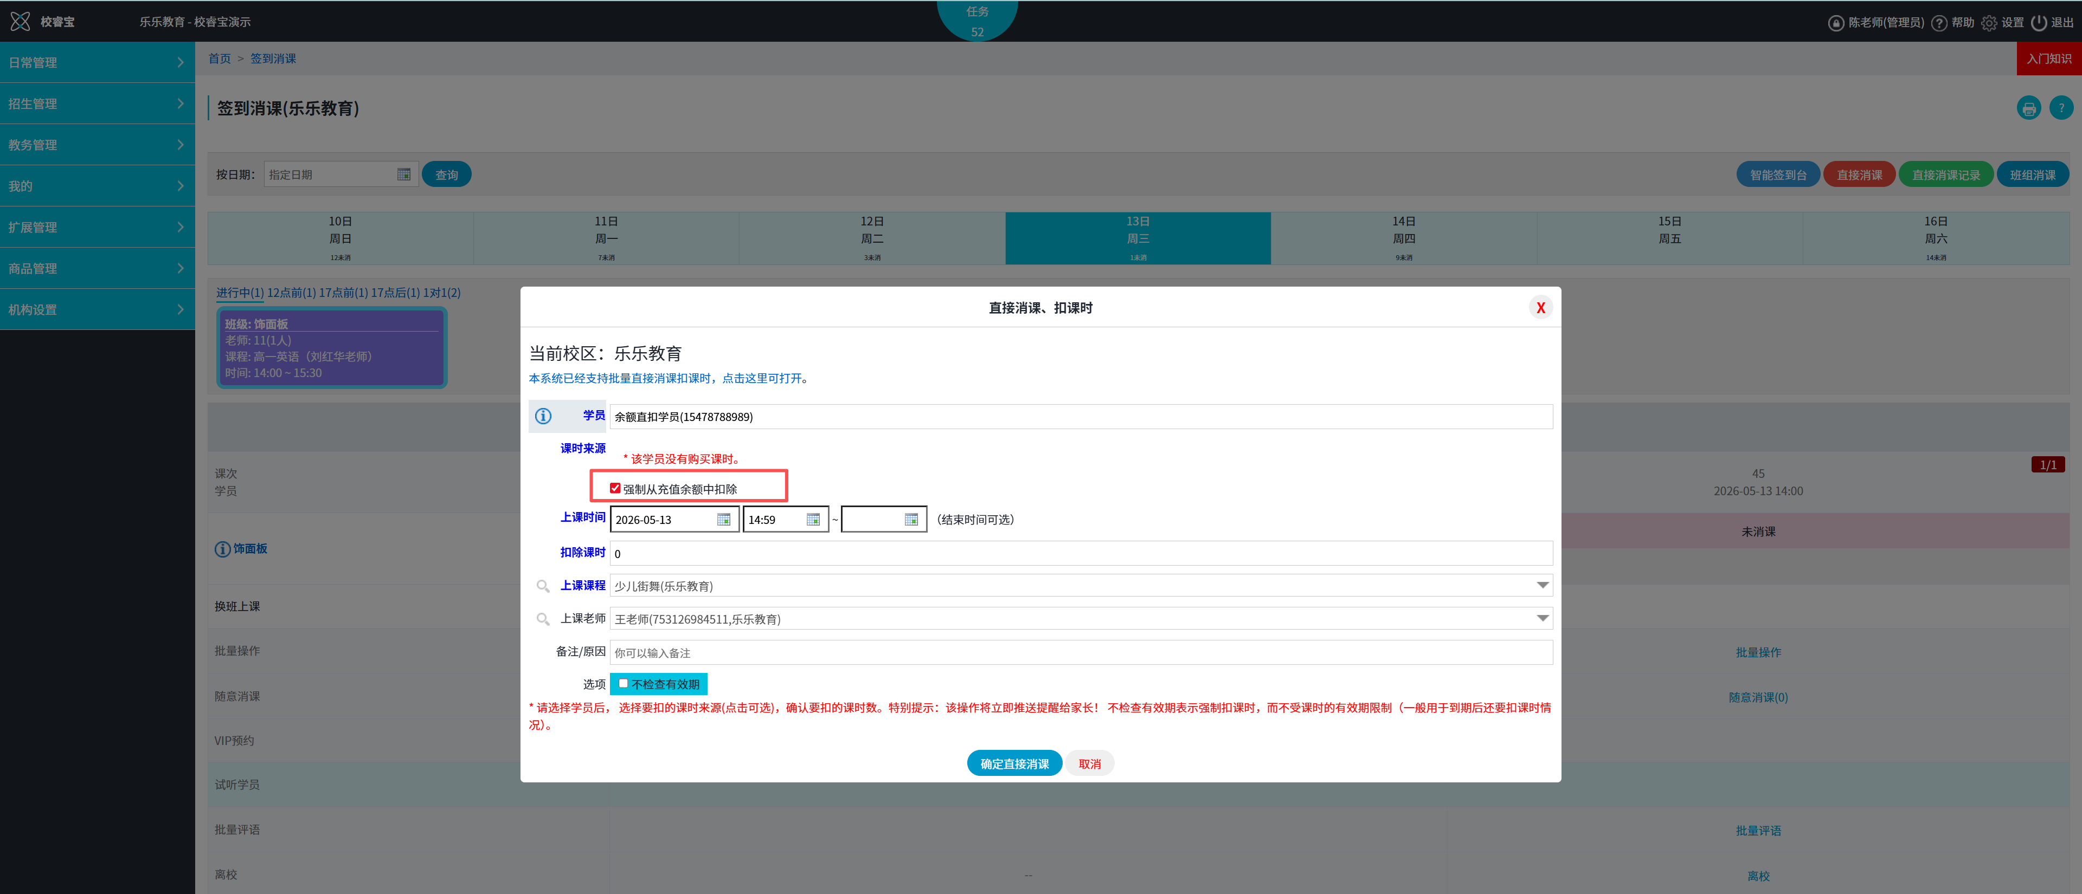This screenshot has height=894, width=2082.
Task: Go to 首页 breadcrumb link
Action: (x=219, y=58)
